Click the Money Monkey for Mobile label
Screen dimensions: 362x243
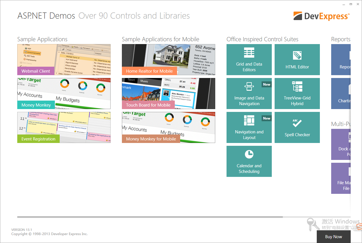pos(151,139)
